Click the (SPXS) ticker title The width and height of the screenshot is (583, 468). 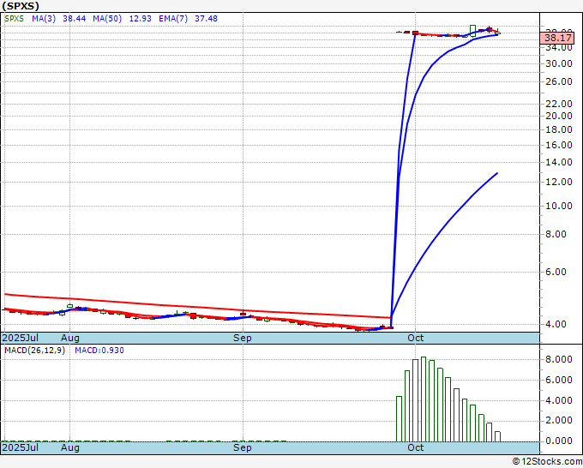coord(21,5)
